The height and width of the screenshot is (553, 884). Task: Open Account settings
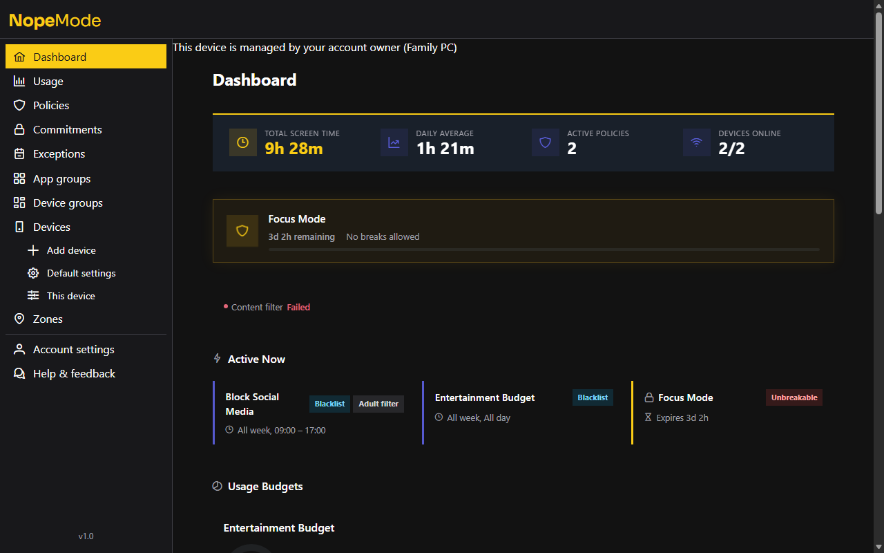(73, 350)
